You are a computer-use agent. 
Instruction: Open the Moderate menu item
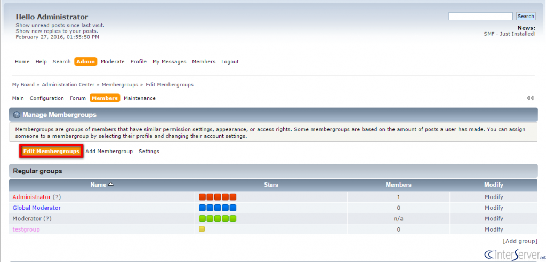(113, 62)
